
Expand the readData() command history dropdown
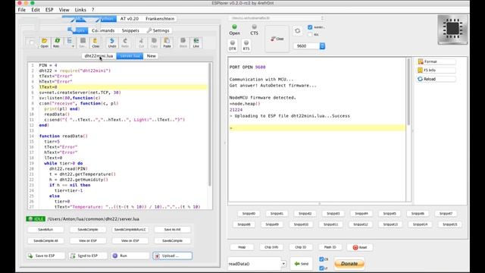click(283, 264)
